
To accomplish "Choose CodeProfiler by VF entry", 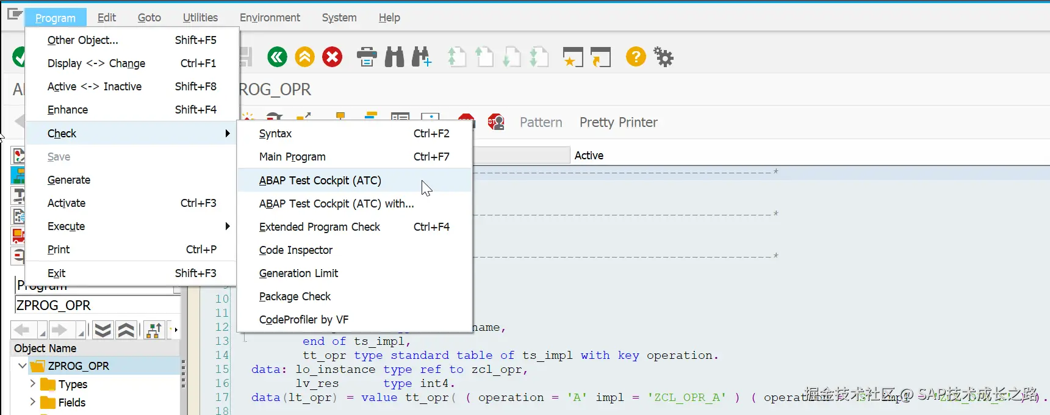I will click(354, 320).
